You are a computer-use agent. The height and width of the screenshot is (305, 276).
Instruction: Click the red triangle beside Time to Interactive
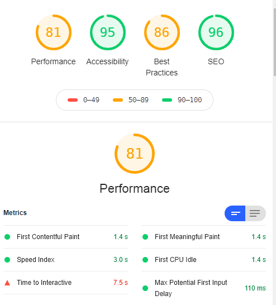7,283
